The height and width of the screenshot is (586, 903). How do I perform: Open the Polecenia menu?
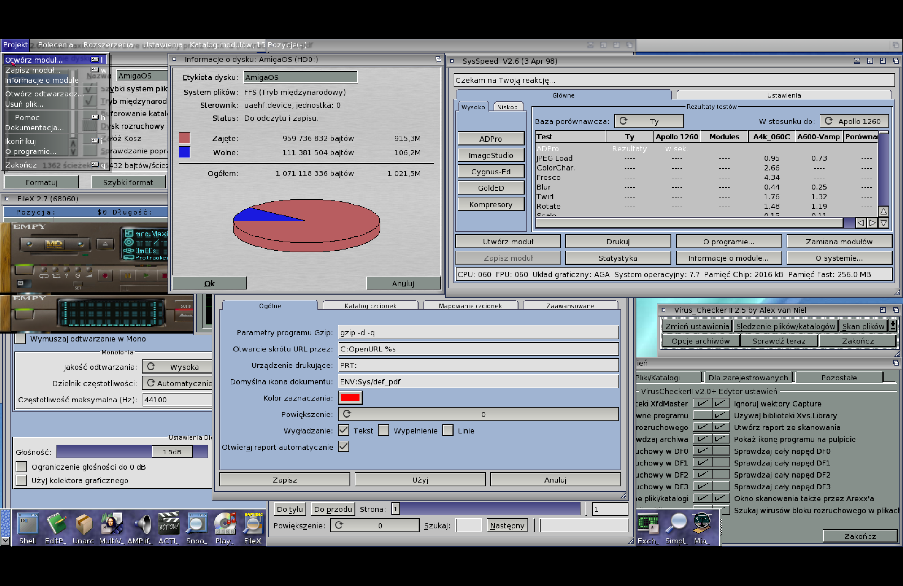55,45
